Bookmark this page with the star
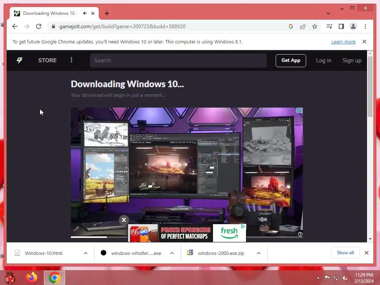The image size is (380, 285). (x=315, y=26)
